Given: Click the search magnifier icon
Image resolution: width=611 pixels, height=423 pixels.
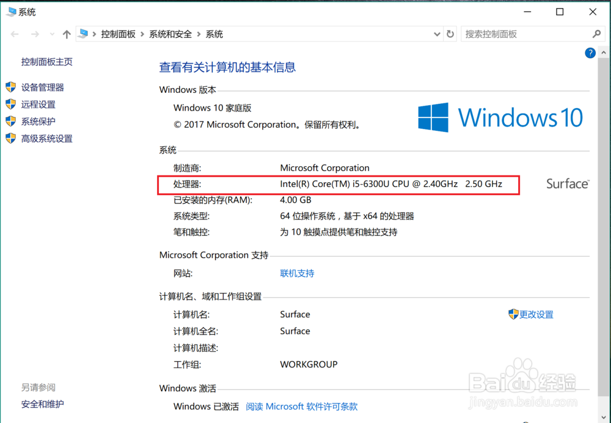Looking at the screenshot, I should (x=596, y=34).
